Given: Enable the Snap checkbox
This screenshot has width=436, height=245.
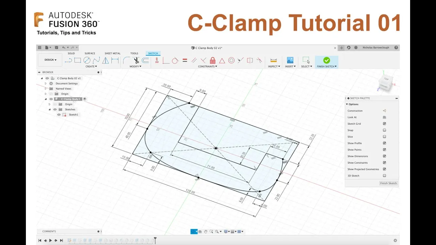Looking at the screenshot, I should [384, 130].
